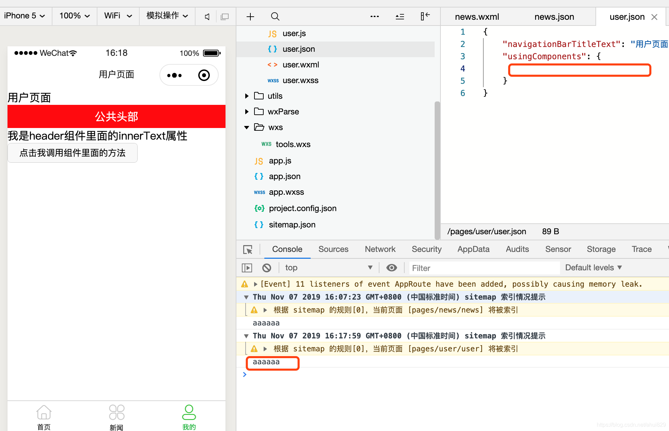Click the search icon in the file bar
This screenshot has width=669, height=431.
coord(275,16)
